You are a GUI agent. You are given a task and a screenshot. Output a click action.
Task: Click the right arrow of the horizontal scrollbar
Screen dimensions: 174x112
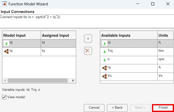73,81
